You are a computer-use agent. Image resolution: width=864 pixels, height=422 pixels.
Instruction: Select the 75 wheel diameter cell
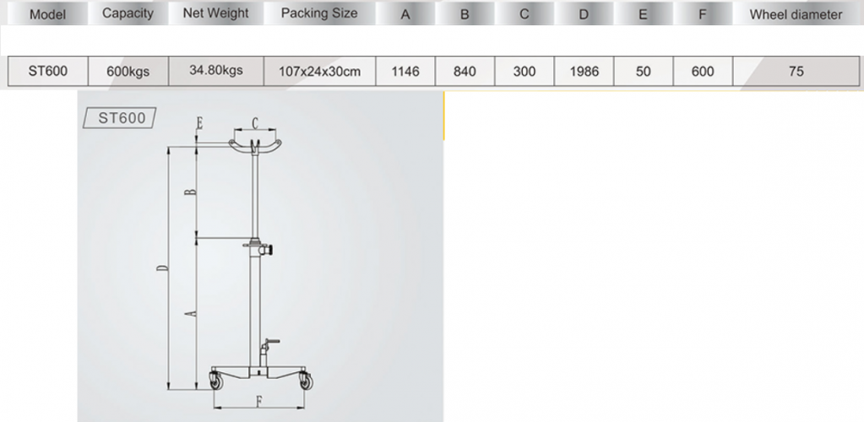[x=796, y=71]
